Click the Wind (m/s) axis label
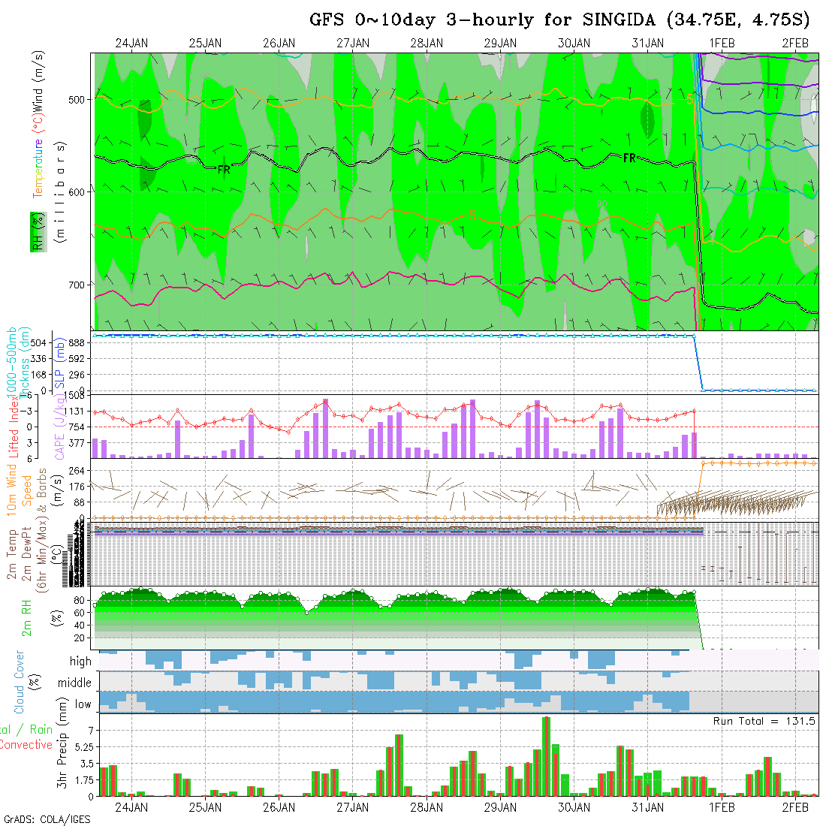 [38, 81]
